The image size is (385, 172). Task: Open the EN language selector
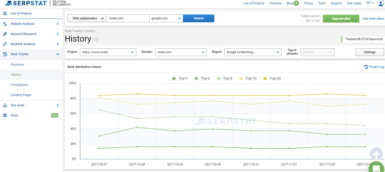tap(370, 3)
